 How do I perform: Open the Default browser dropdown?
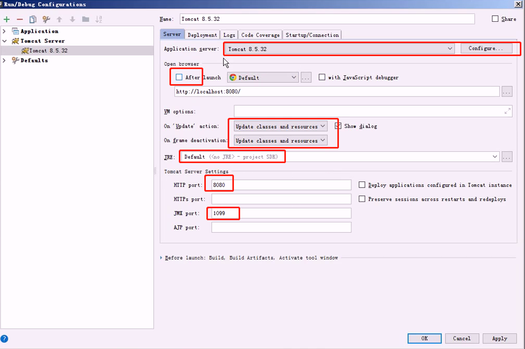click(263, 77)
